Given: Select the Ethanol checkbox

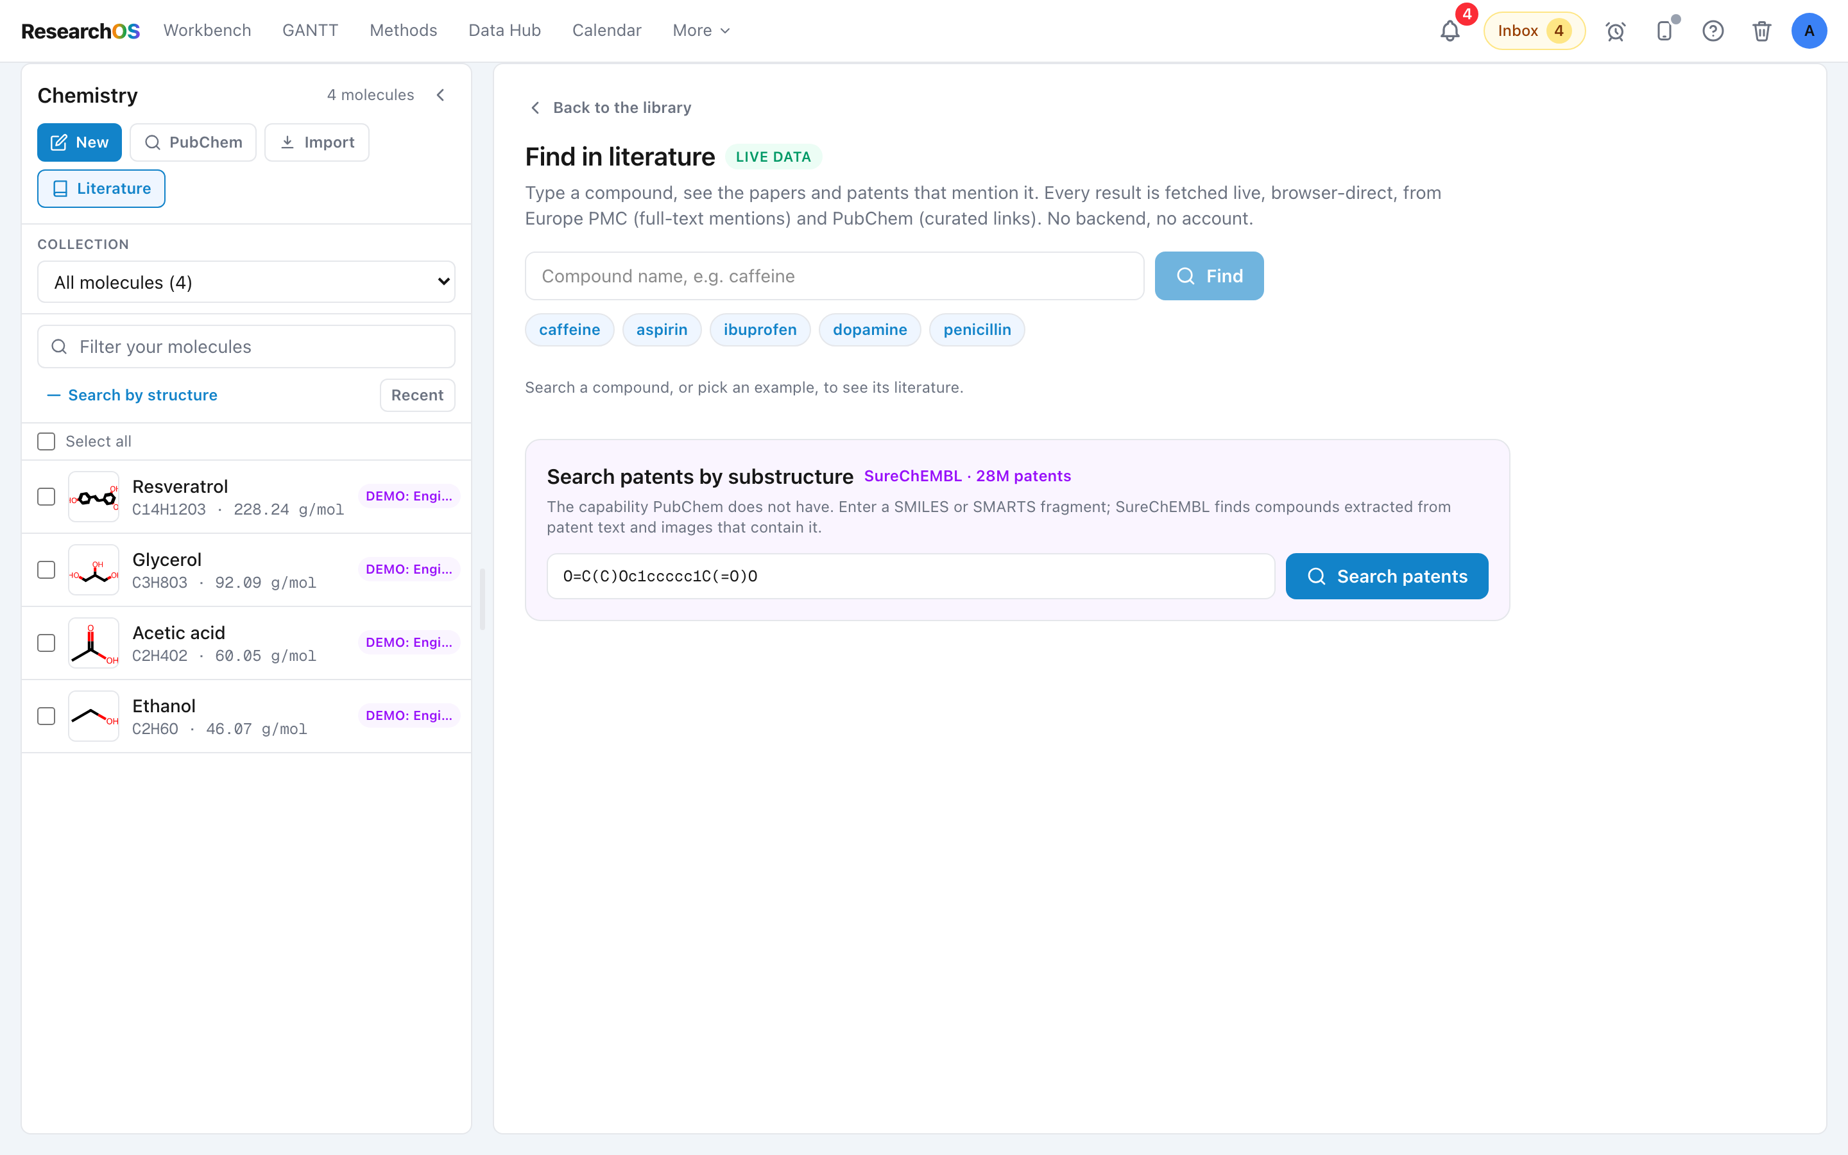Looking at the screenshot, I should pyautogui.click(x=47, y=715).
